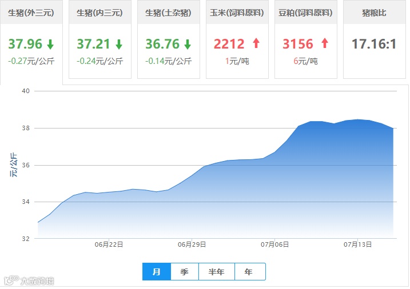Switch chart range to 季
Image resolution: width=410 pixels, height=289 pixels.
185,272
